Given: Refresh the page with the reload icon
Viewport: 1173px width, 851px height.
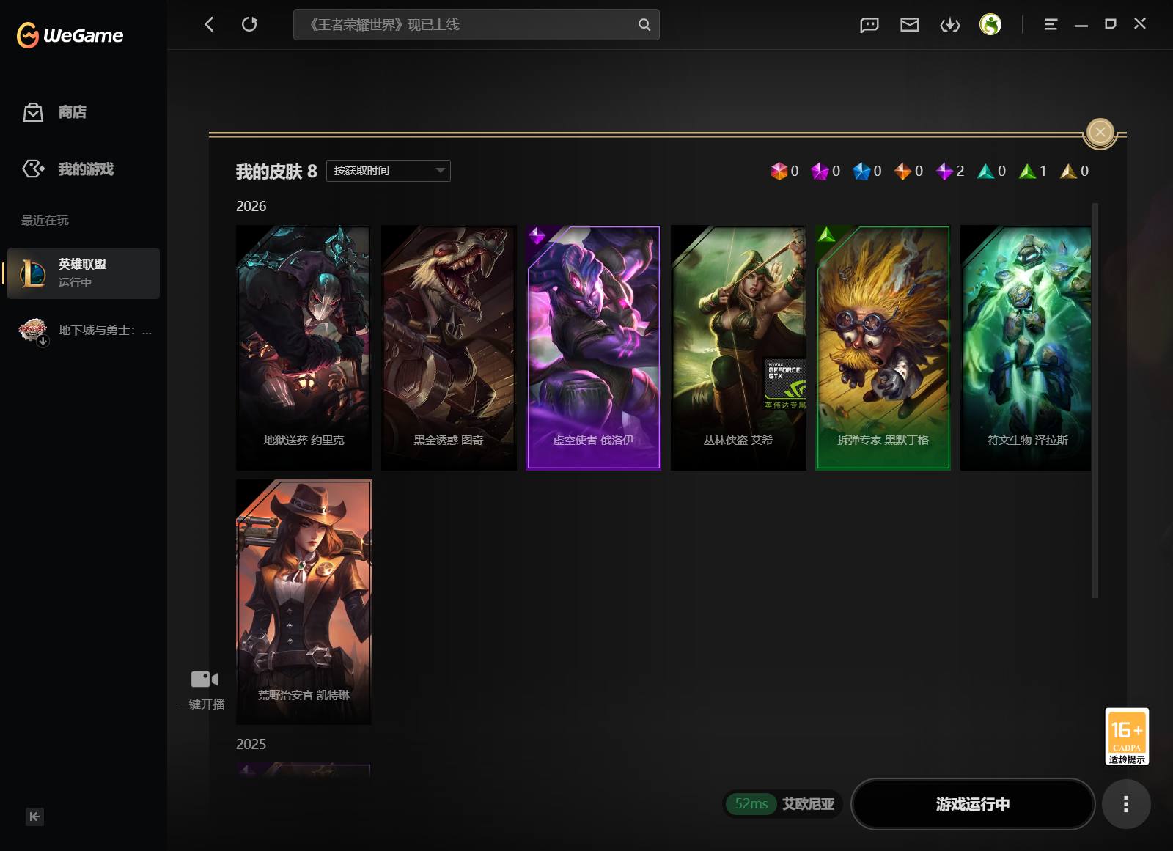Looking at the screenshot, I should (249, 24).
